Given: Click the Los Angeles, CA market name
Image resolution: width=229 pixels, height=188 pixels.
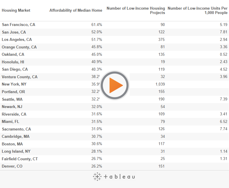Looking at the screenshot, I should point(17,40).
